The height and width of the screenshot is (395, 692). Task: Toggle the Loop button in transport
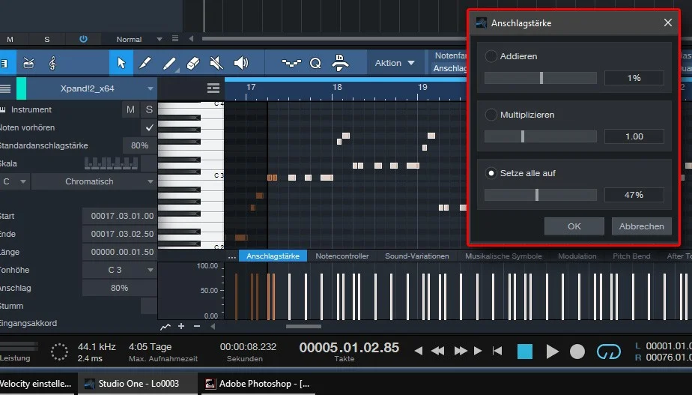pyautogui.click(x=609, y=352)
